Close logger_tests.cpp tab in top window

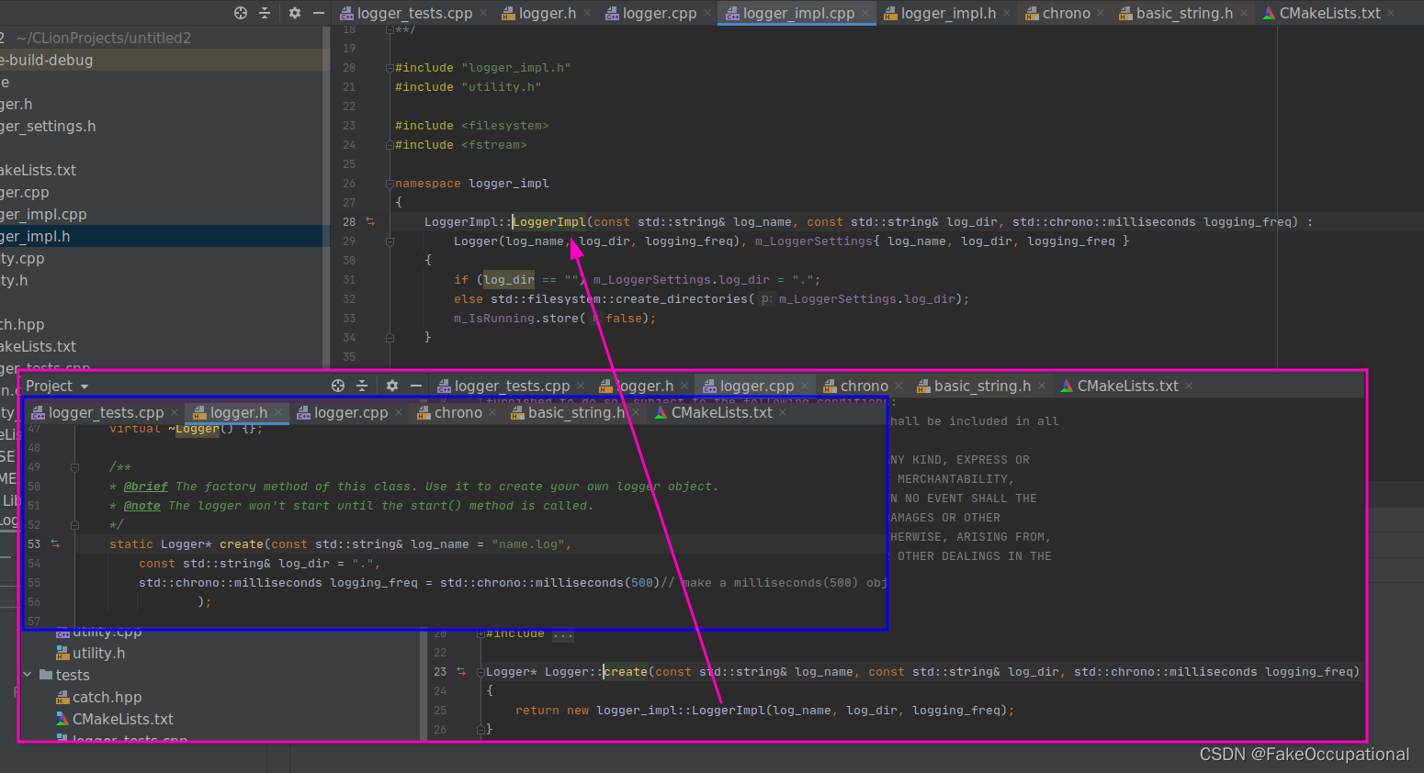click(483, 13)
